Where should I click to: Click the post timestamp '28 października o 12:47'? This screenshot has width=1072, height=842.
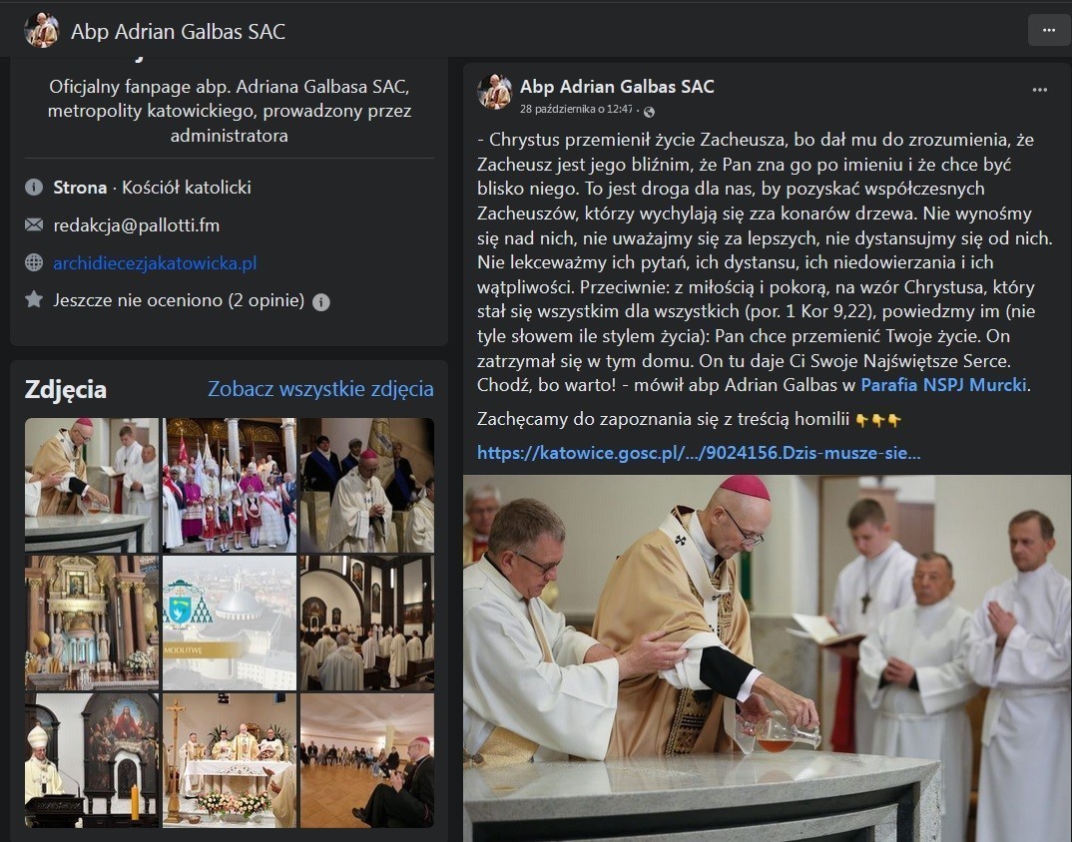(x=576, y=110)
